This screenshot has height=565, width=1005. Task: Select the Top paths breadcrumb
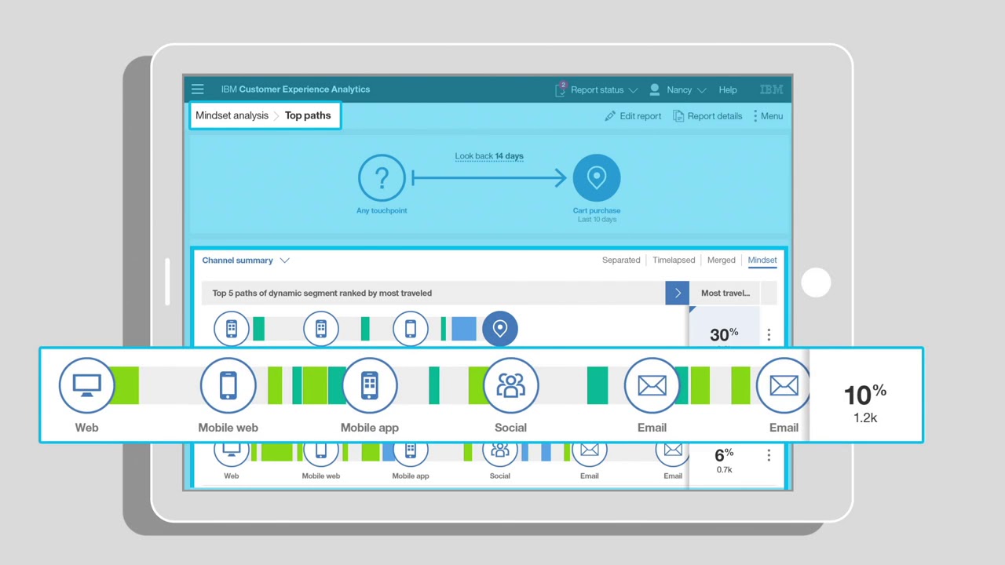tap(308, 115)
